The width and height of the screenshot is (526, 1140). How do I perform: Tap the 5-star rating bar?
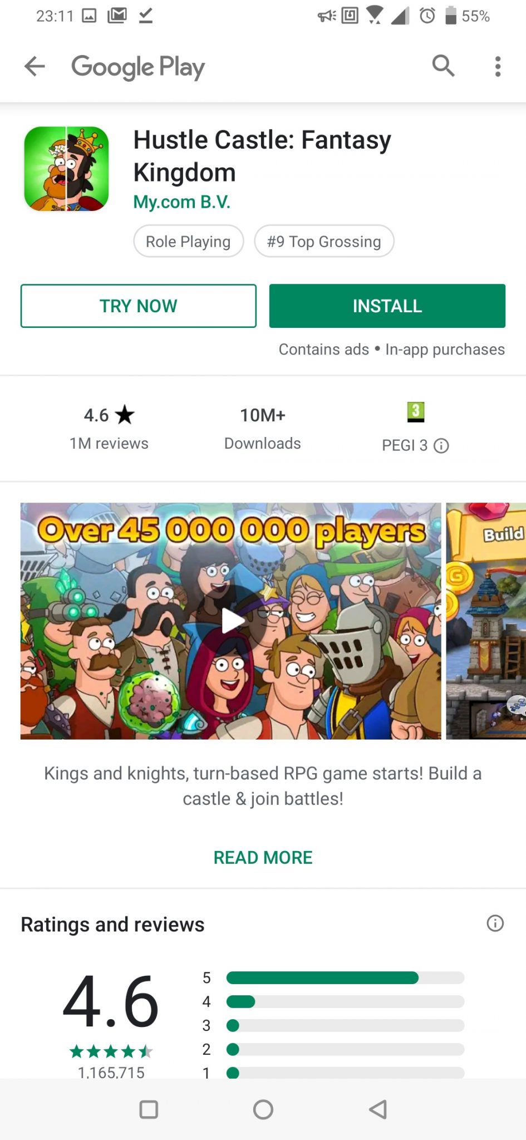coord(345,977)
